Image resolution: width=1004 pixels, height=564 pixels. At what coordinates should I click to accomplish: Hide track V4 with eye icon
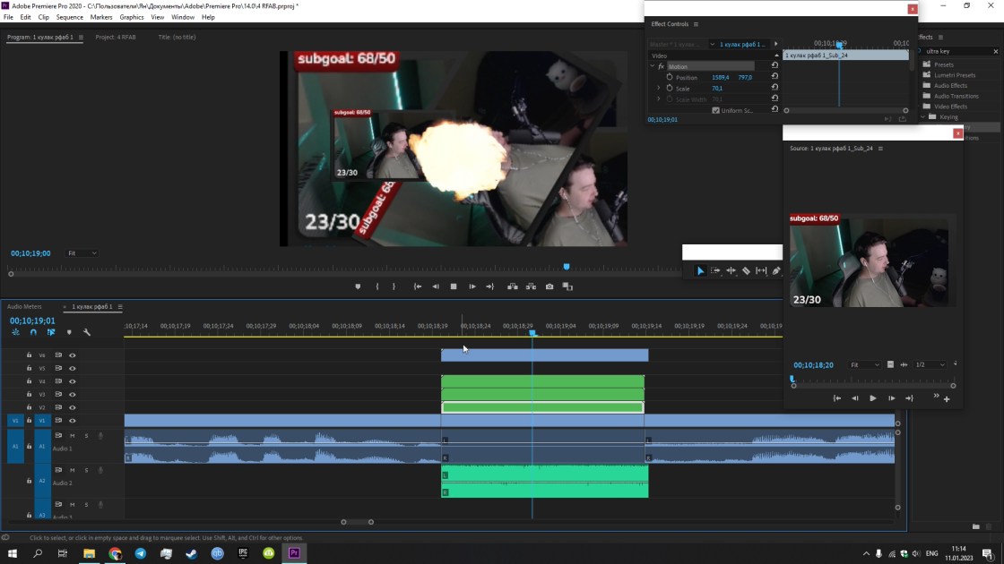[x=73, y=381]
